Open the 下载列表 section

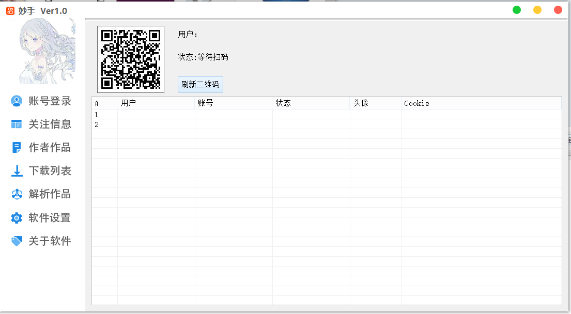click(50, 171)
